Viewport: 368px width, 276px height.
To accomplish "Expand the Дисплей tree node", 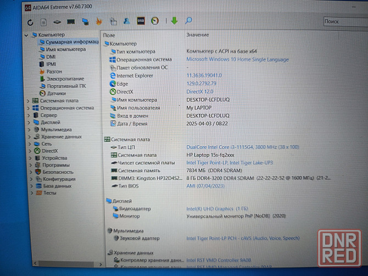I will click(29, 123).
